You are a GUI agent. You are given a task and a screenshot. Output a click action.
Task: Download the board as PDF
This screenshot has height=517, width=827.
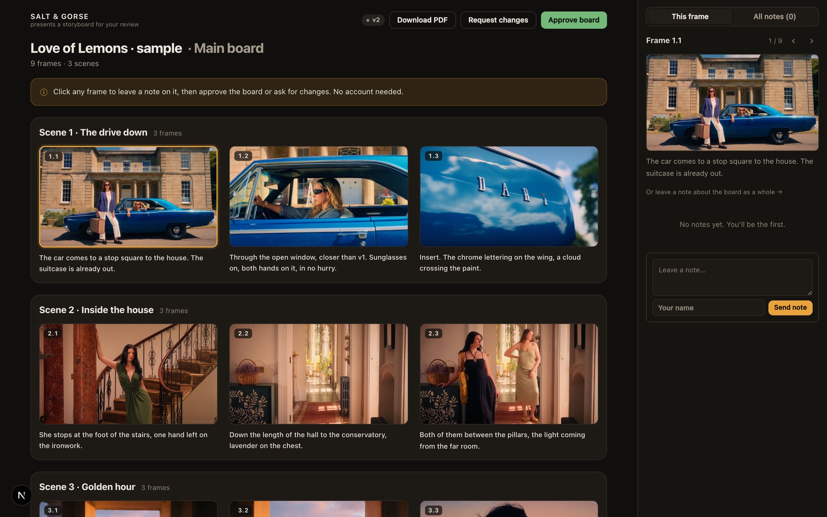click(422, 20)
